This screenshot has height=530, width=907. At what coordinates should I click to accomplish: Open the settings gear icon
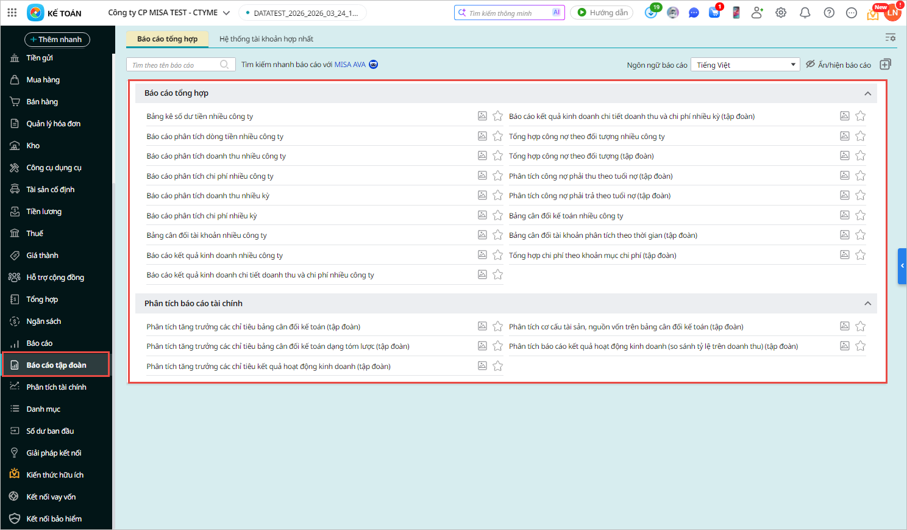[781, 13]
